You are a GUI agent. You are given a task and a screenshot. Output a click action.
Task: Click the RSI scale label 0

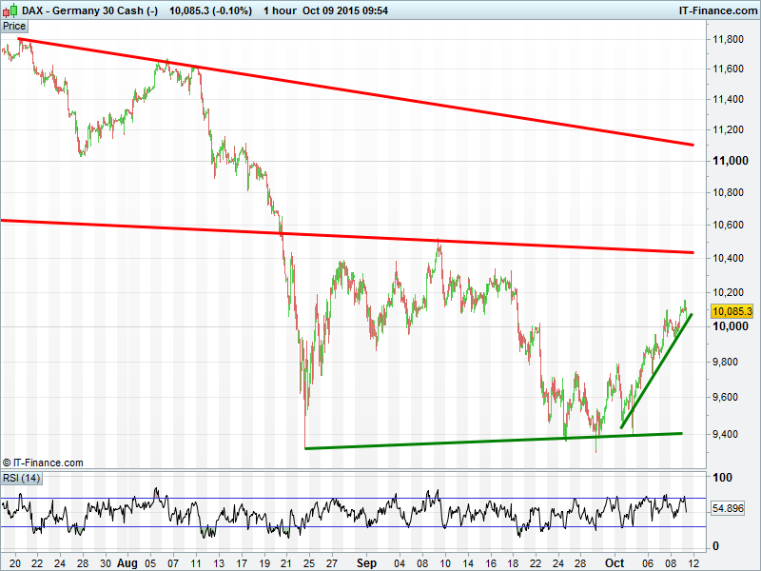coord(715,546)
